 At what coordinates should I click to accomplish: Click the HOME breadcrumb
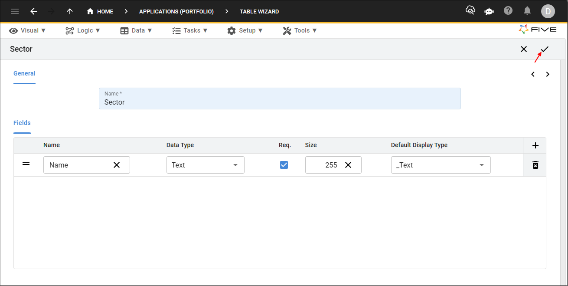tap(100, 11)
